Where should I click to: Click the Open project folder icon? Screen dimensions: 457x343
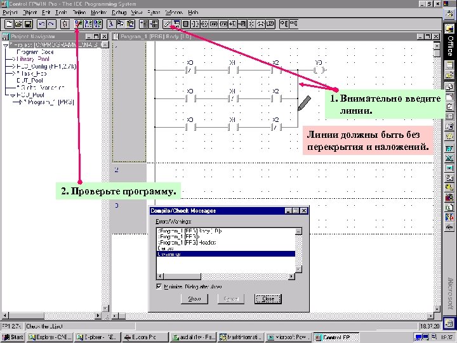click(18, 24)
